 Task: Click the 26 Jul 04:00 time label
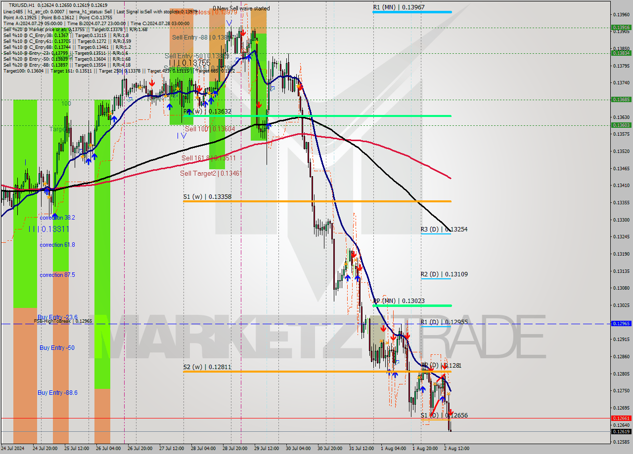coord(108,449)
